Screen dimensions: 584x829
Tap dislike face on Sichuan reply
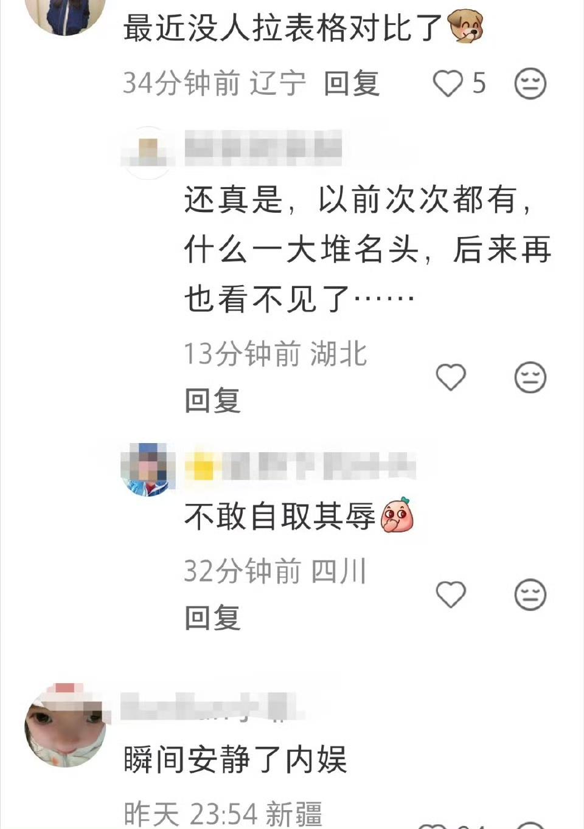coord(530,594)
